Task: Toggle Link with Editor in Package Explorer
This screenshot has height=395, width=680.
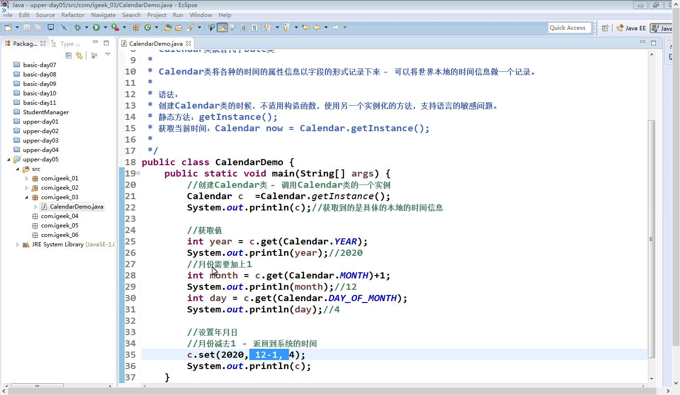Action: [x=79, y=55]
